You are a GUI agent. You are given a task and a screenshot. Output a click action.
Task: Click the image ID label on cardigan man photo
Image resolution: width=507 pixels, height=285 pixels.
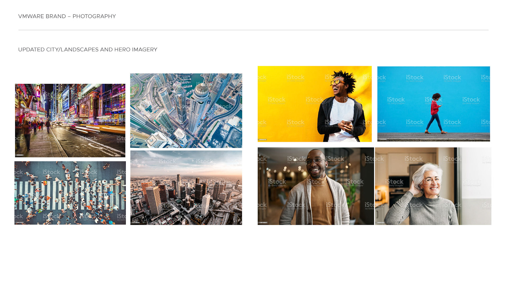click(x=263, y=223)
